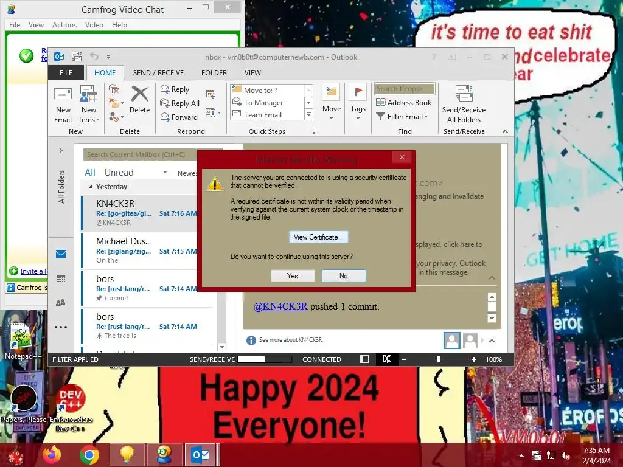
Task: Customize the Quick Access Toolbar dropdown
Action: (x=108, y=57)
